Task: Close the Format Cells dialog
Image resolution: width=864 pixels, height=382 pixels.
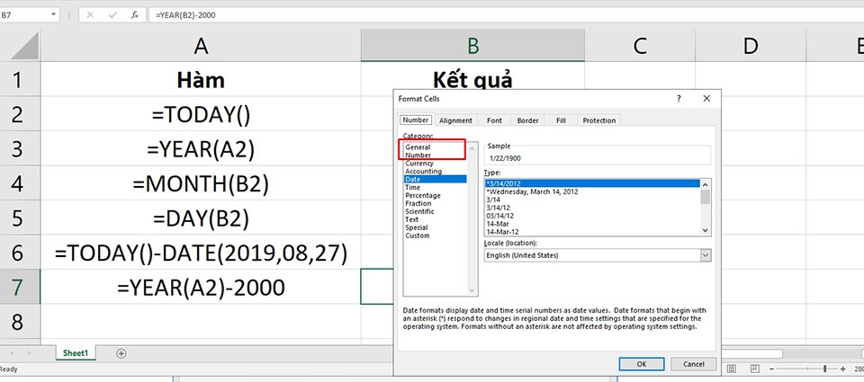Action: point(706,99)
